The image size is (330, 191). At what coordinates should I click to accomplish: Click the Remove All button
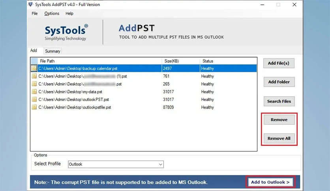(x=279, y=139)
